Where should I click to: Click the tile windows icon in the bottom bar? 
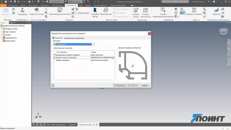tap(37, 125)
